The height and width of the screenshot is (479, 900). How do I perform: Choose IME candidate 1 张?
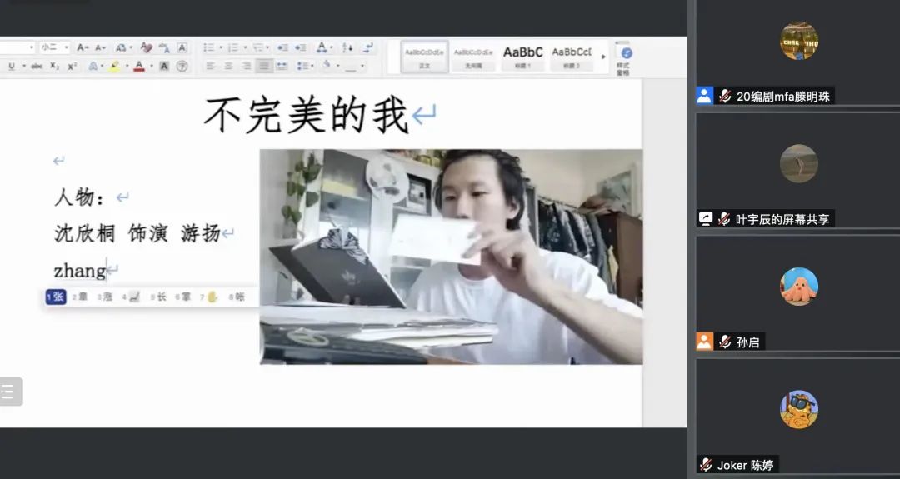click(56, 297)
